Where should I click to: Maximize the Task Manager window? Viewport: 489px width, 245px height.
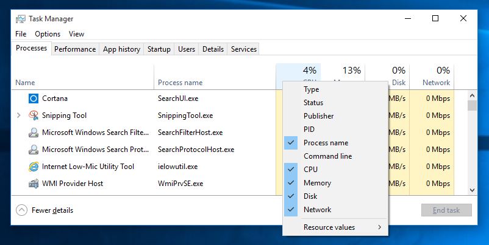point(435,18)
